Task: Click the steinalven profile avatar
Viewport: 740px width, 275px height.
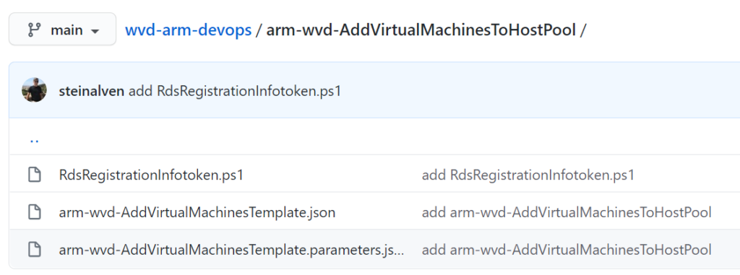Action: (35, 90)
